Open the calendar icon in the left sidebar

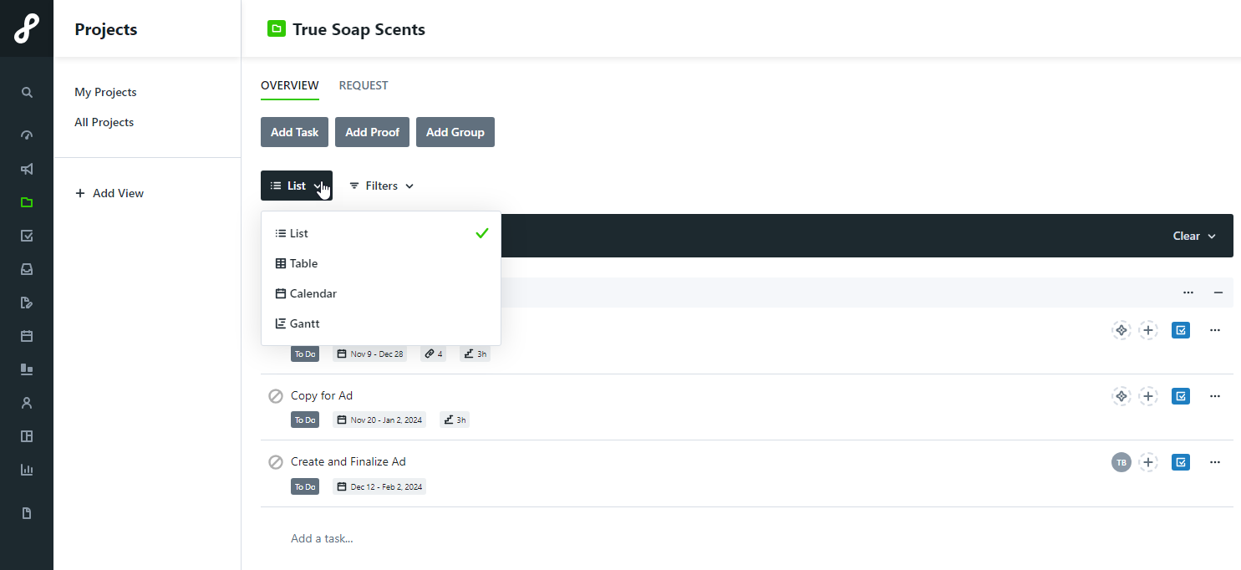27,336
